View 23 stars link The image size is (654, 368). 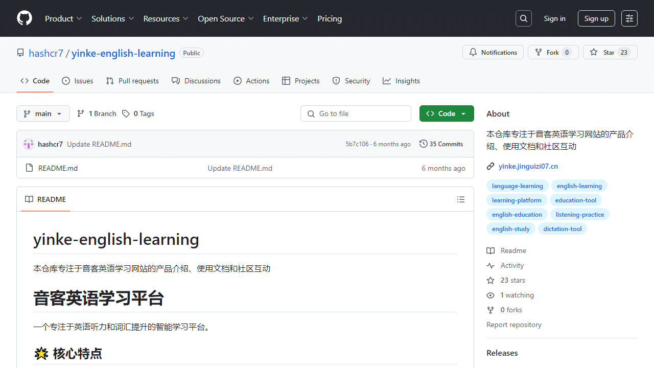pyautogui.click(x=506, y=280)
